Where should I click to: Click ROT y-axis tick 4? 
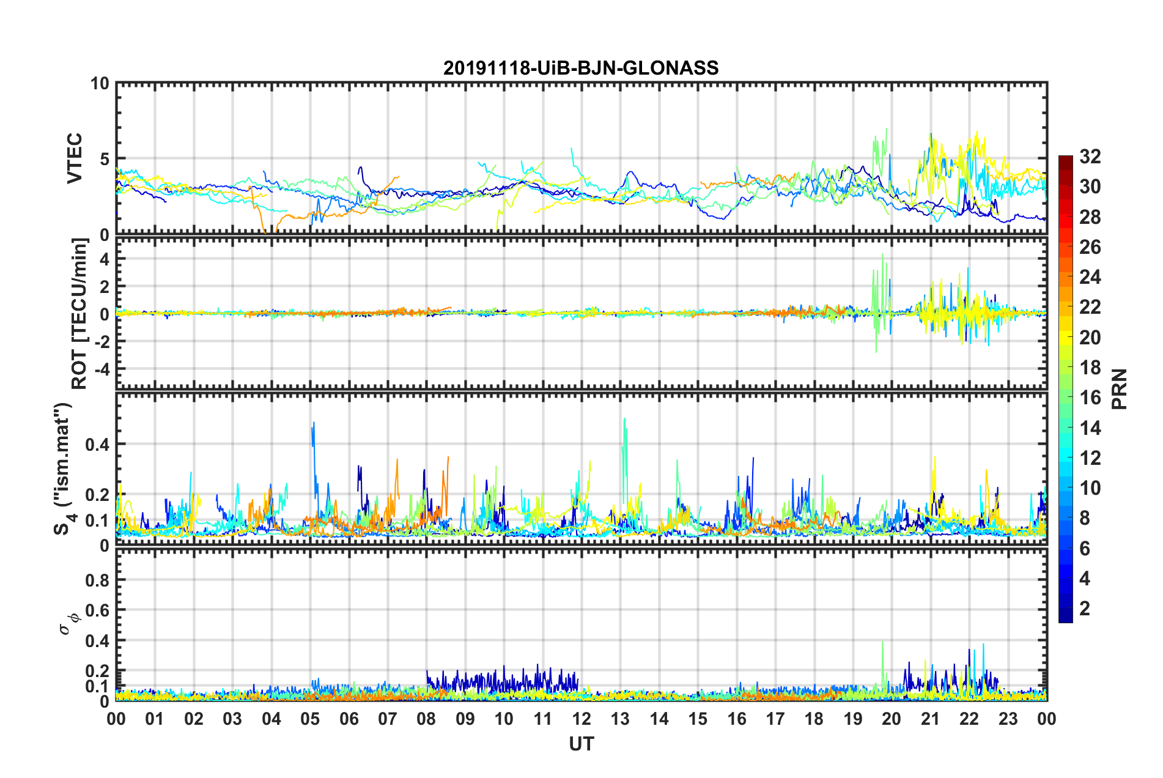105,259
